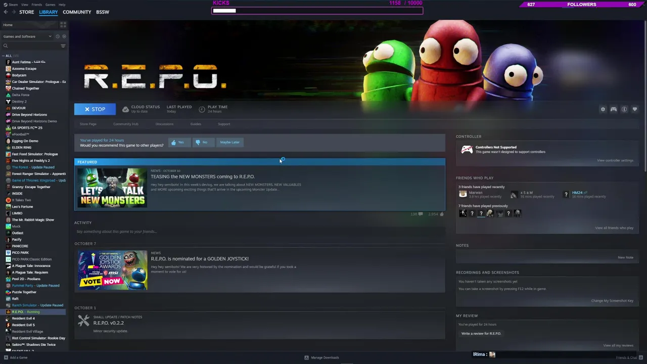This screenshot has width=647, height=364.
Task: Open the Steam menu
Action: (x=12, y=5)
